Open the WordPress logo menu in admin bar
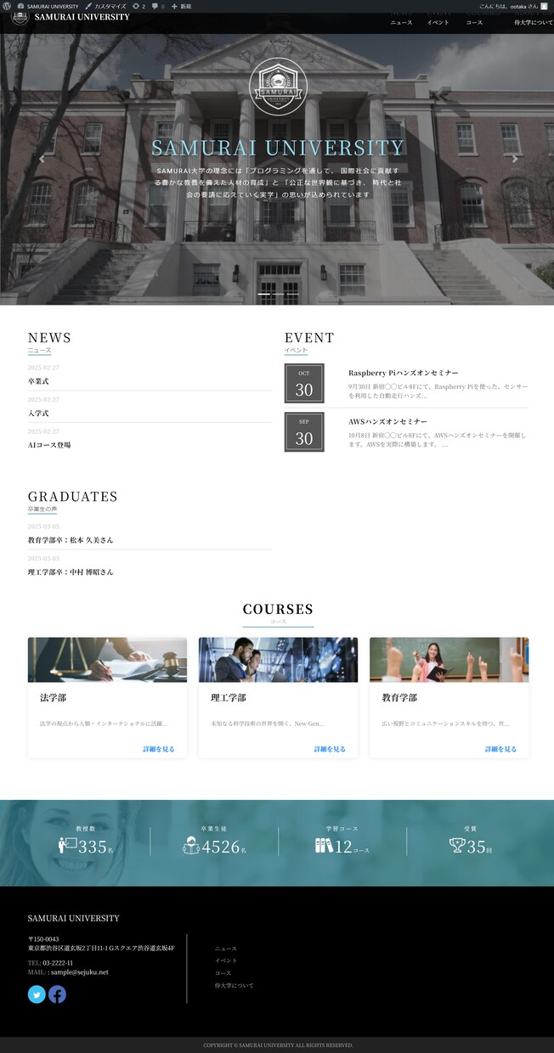The image size is (554, 1053). [7, 6]
